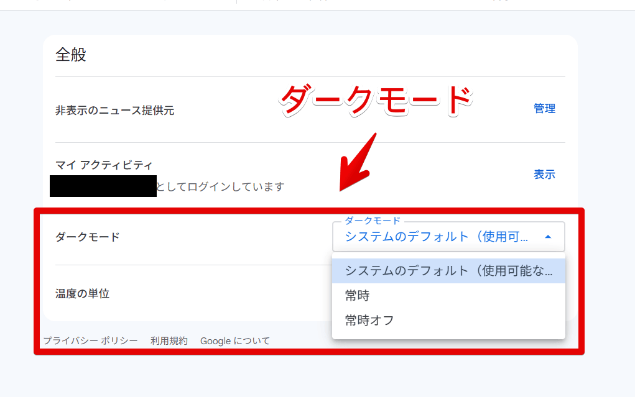Open the Google について footer link

click(235, 340)
